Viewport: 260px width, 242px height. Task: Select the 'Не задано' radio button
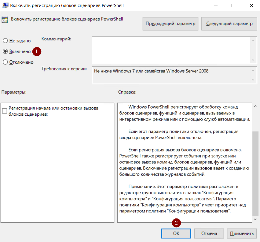click(x=5, y=41)
